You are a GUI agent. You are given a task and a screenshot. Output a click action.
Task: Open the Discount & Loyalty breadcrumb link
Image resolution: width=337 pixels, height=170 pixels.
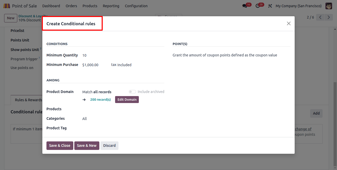(33, 16)
